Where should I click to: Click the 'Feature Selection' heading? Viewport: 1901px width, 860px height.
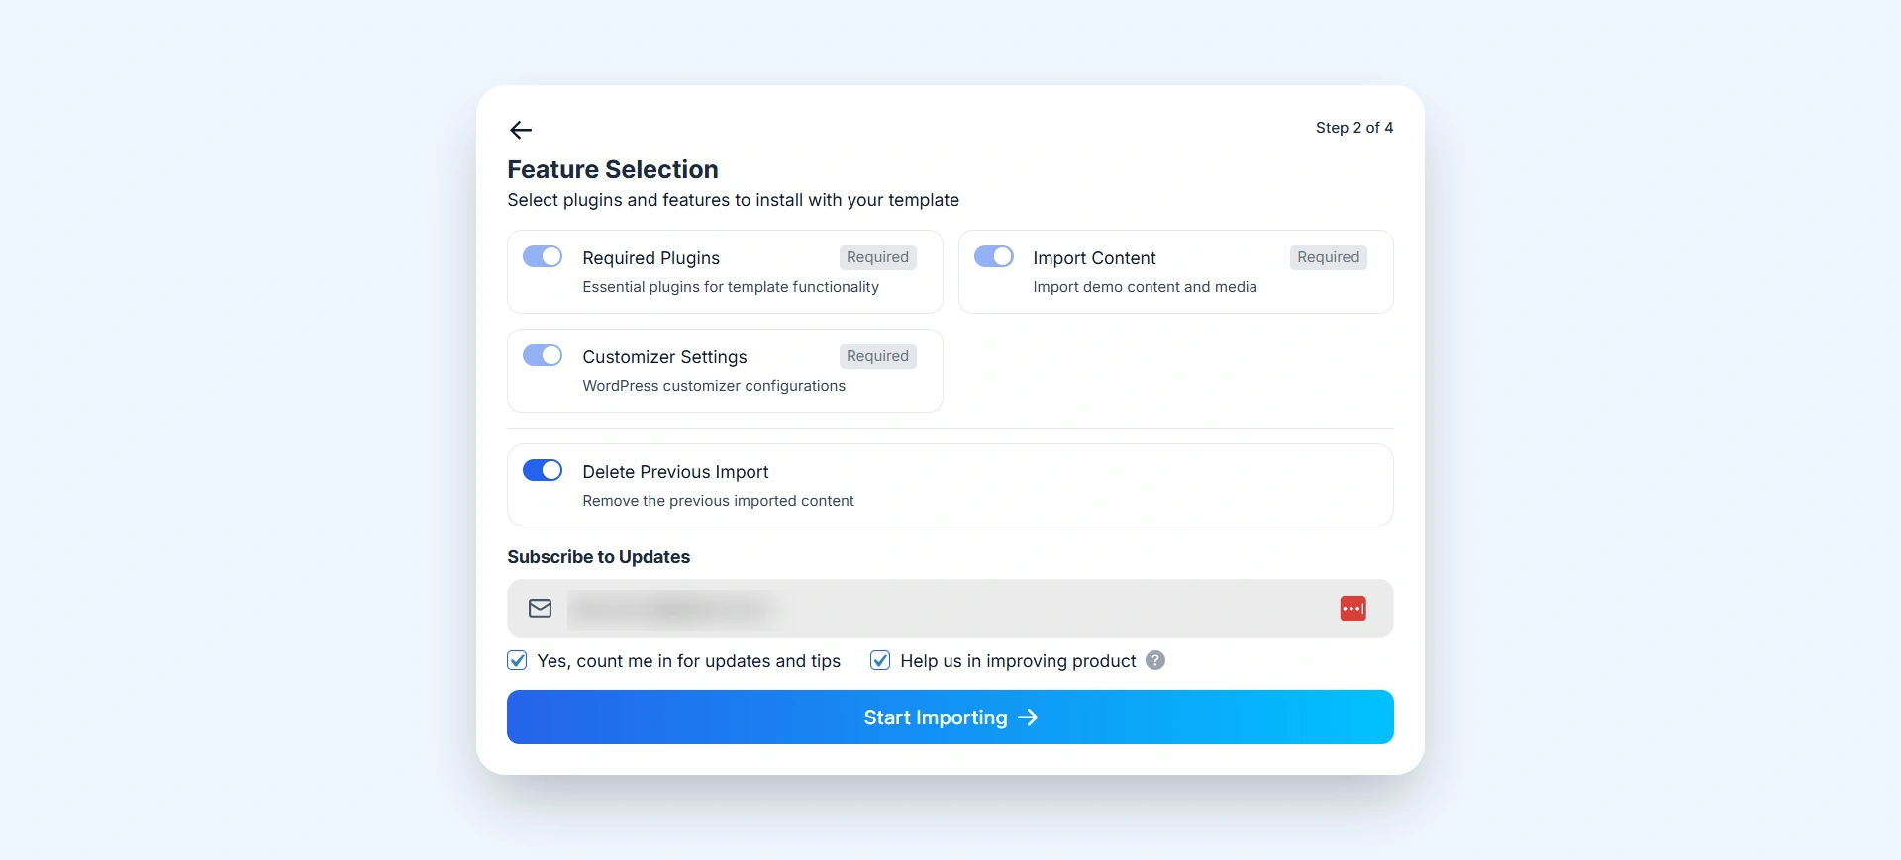613,169
